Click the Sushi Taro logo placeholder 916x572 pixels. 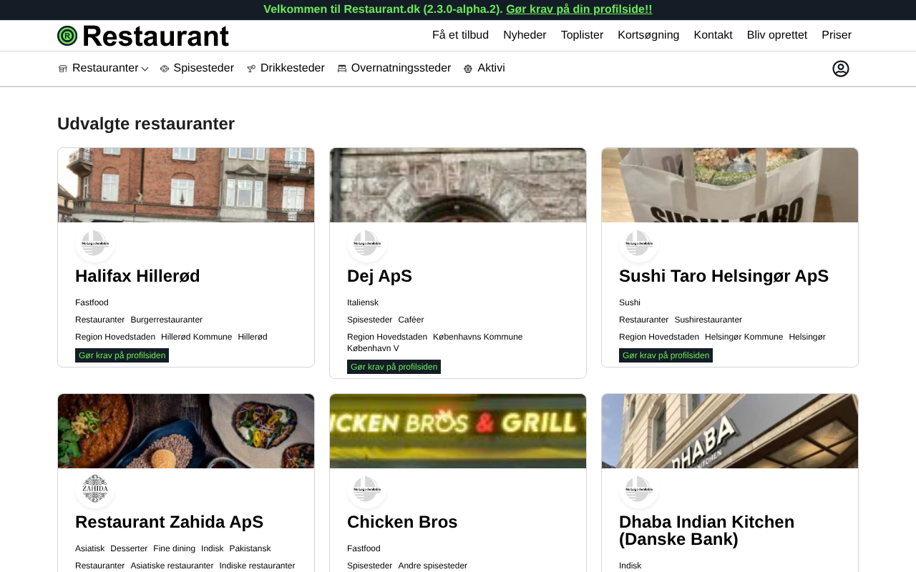[639, 243]
